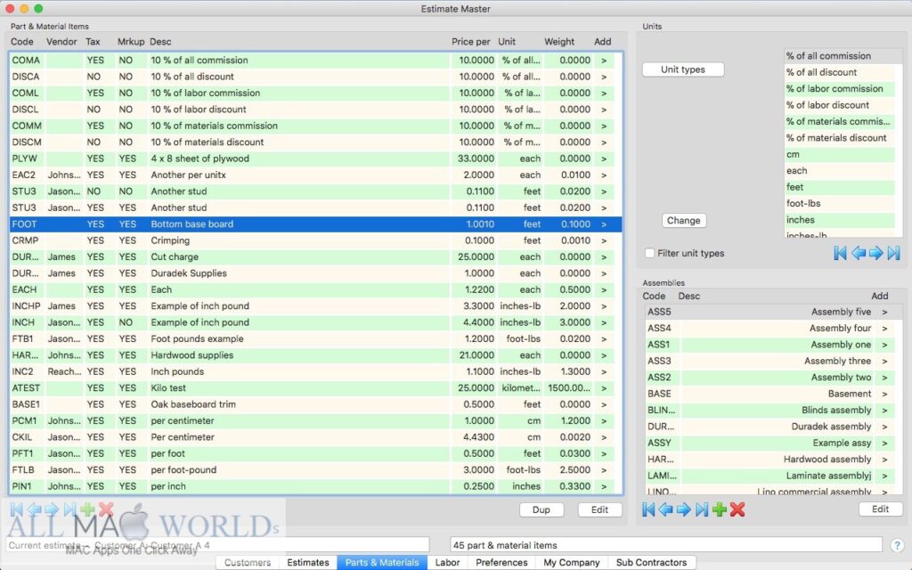Add Example assy arrow
912x570 pixels.
click(x=884, y=444)
